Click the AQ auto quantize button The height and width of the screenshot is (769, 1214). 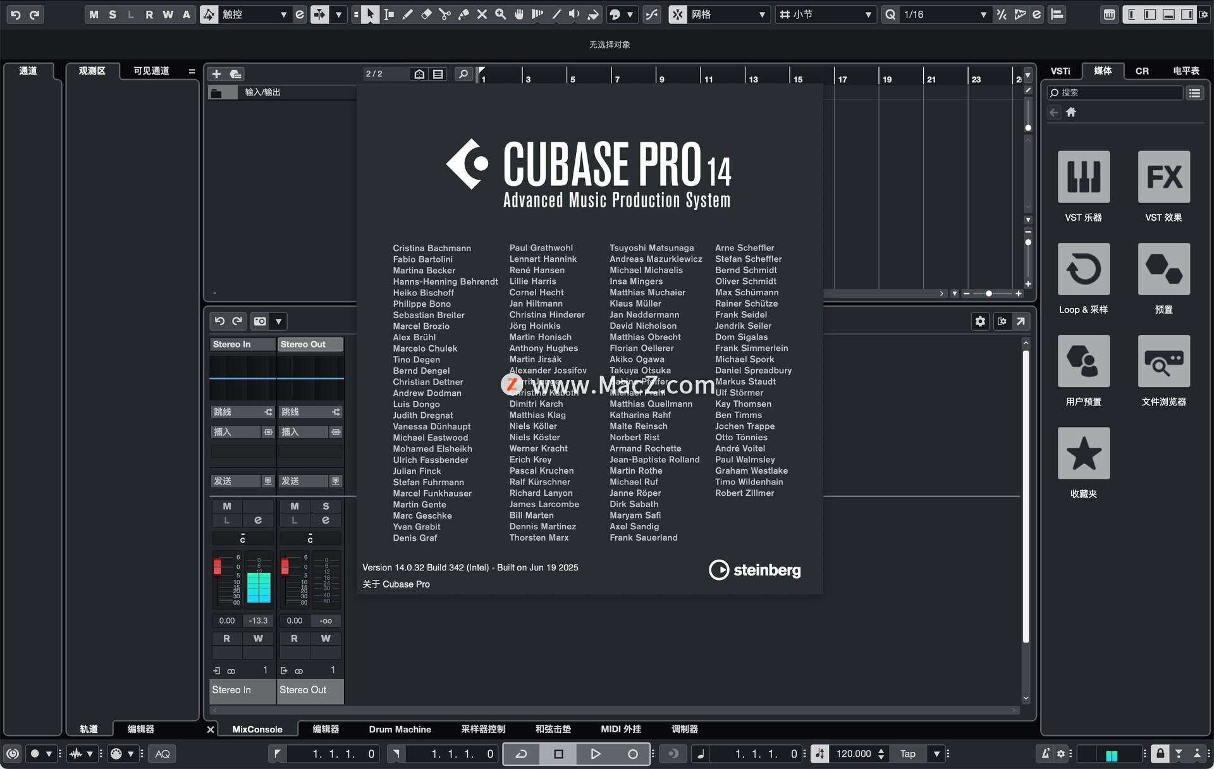click(162, 753)
